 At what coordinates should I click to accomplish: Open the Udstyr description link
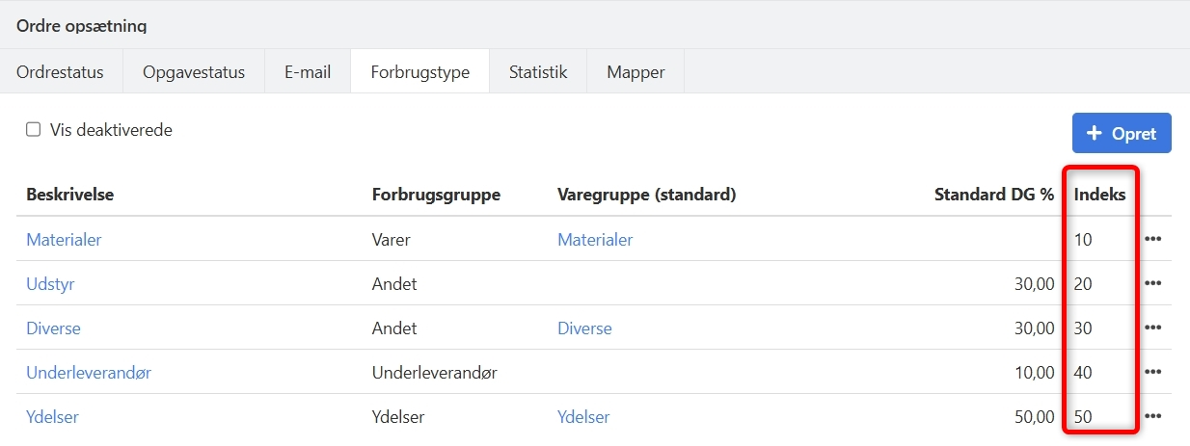(50, 284)
